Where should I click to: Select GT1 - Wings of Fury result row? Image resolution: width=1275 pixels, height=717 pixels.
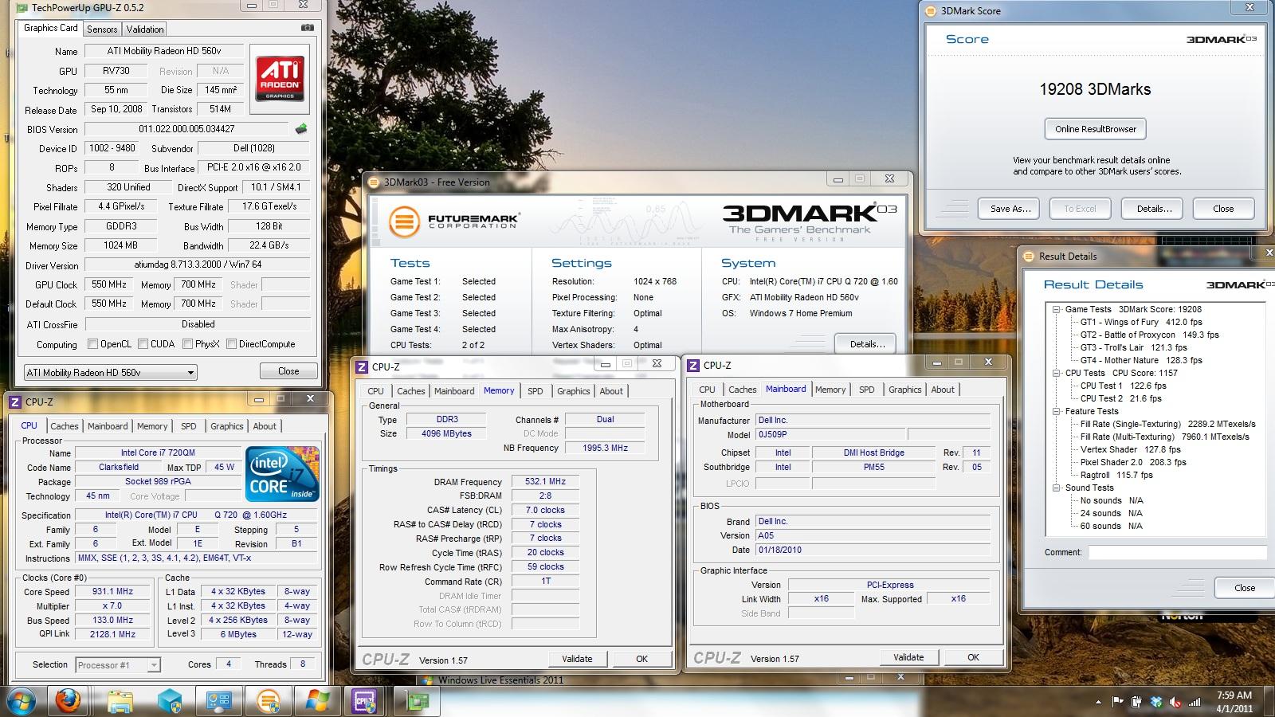click(x=1141, y=322)
